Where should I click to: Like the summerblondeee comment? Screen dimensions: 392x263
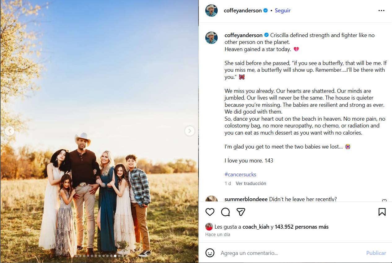(384, 200)
